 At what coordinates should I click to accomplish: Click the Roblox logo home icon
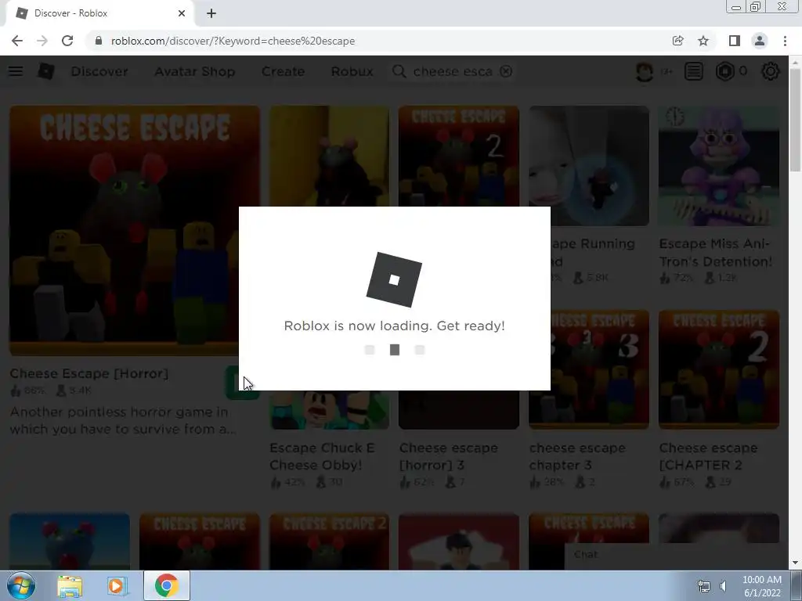pos(45,71)
